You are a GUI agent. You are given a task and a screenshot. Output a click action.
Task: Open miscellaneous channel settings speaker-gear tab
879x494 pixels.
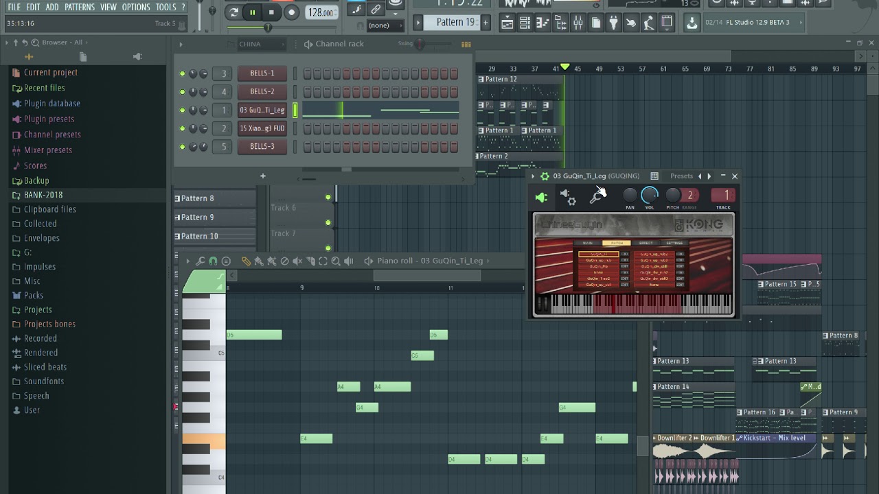569,198
